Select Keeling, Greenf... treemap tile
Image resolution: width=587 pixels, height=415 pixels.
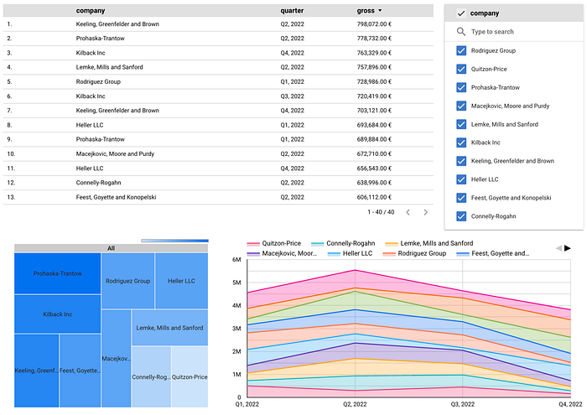[36, 371]
